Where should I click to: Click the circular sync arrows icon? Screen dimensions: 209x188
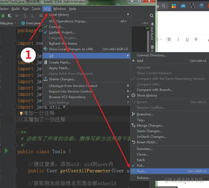coord(192,6)
